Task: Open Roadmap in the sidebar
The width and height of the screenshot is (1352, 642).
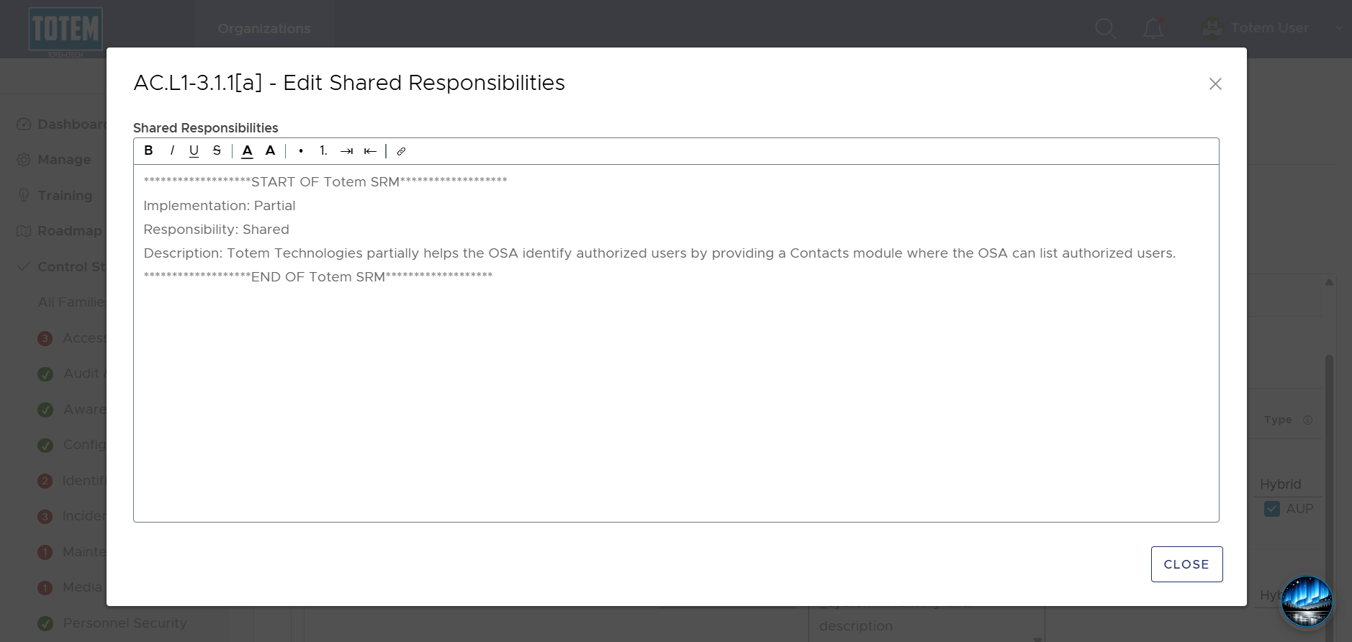Action: pyautogui.click(x=60, y=231)
